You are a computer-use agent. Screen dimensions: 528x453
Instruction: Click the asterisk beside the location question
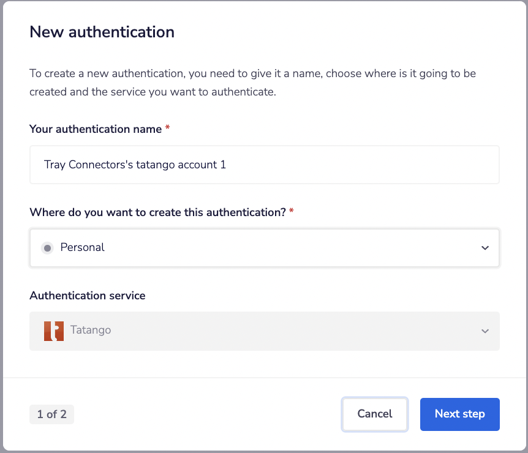tap(291, 211)
